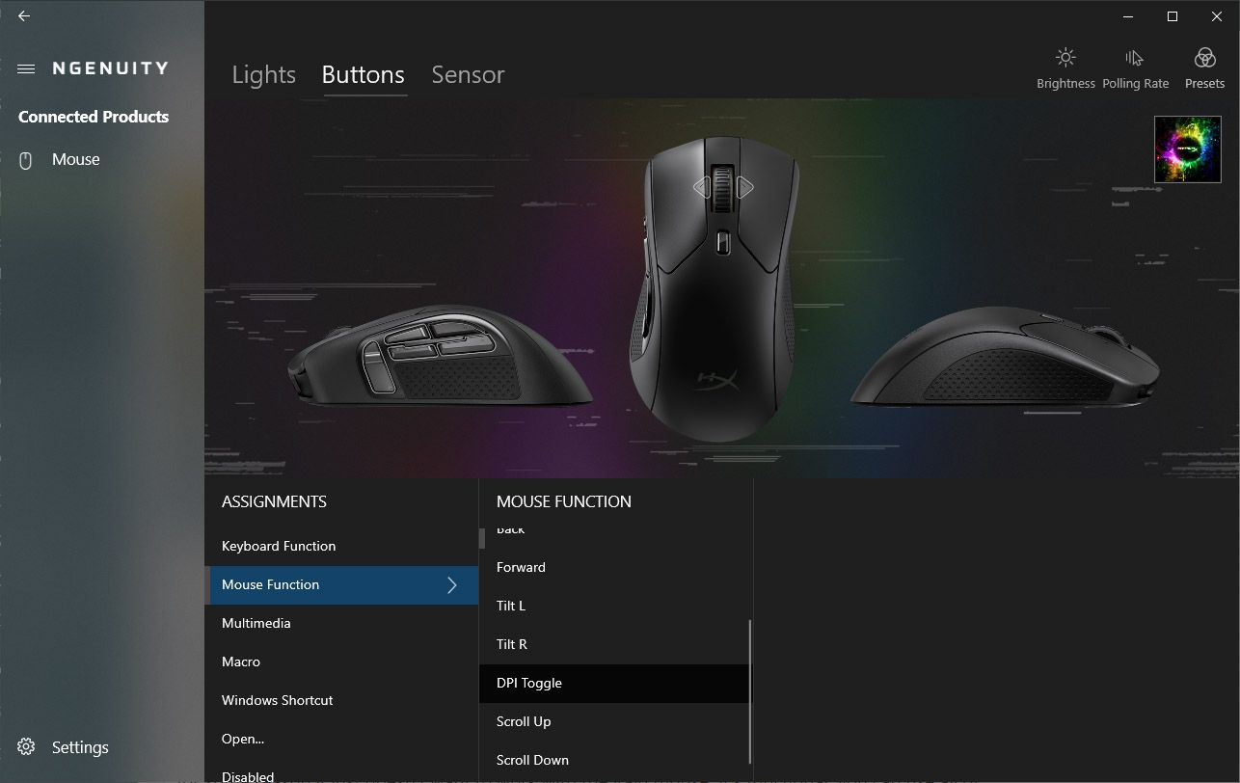
Task: Select Scroll Up mouse function
Action: 614,721
